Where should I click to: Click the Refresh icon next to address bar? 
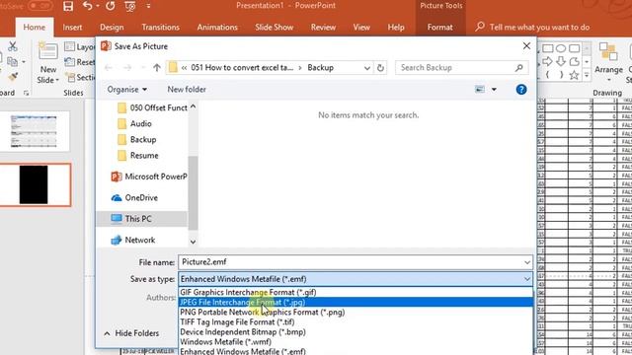click(380, 68)
